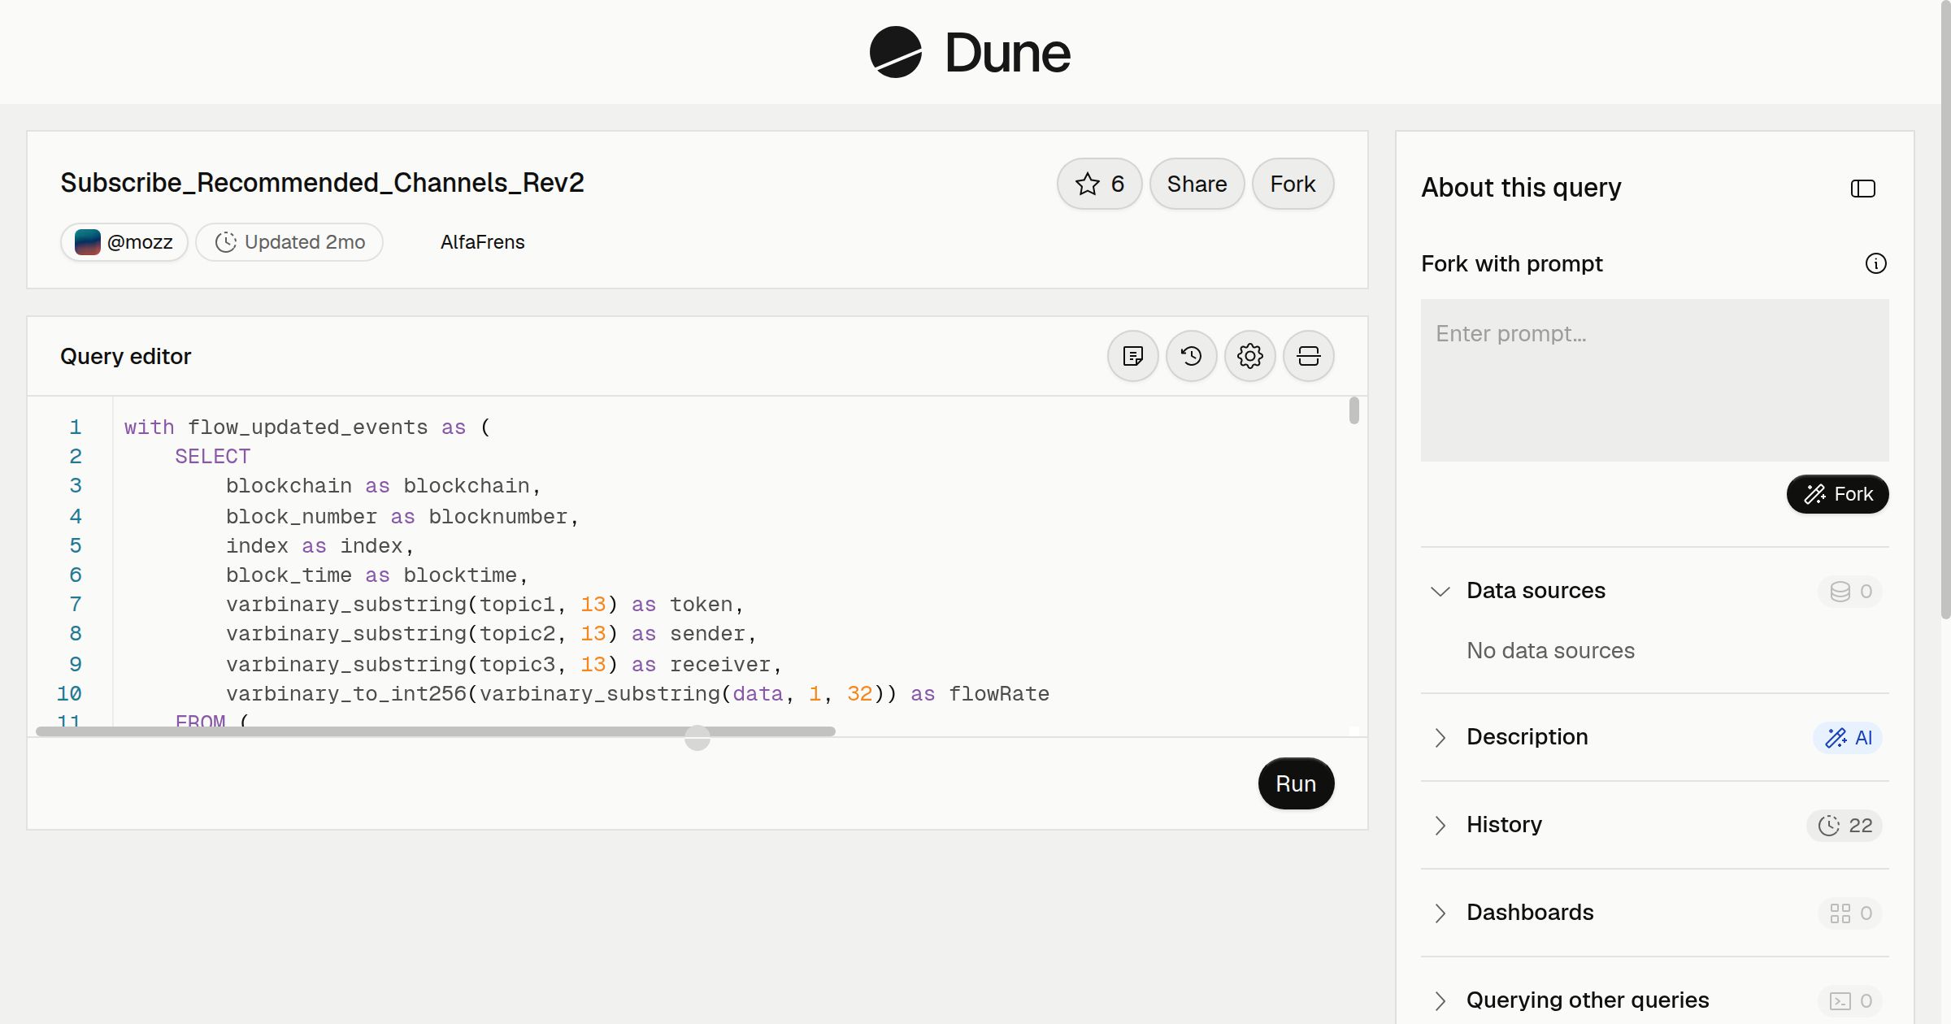Collapse the Data sources section
This screenshot has width=1951, height=1024.
1440,591
